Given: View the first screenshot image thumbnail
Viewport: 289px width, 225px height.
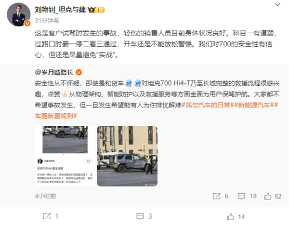Looking at the screenshot, I should coord(65,156).
